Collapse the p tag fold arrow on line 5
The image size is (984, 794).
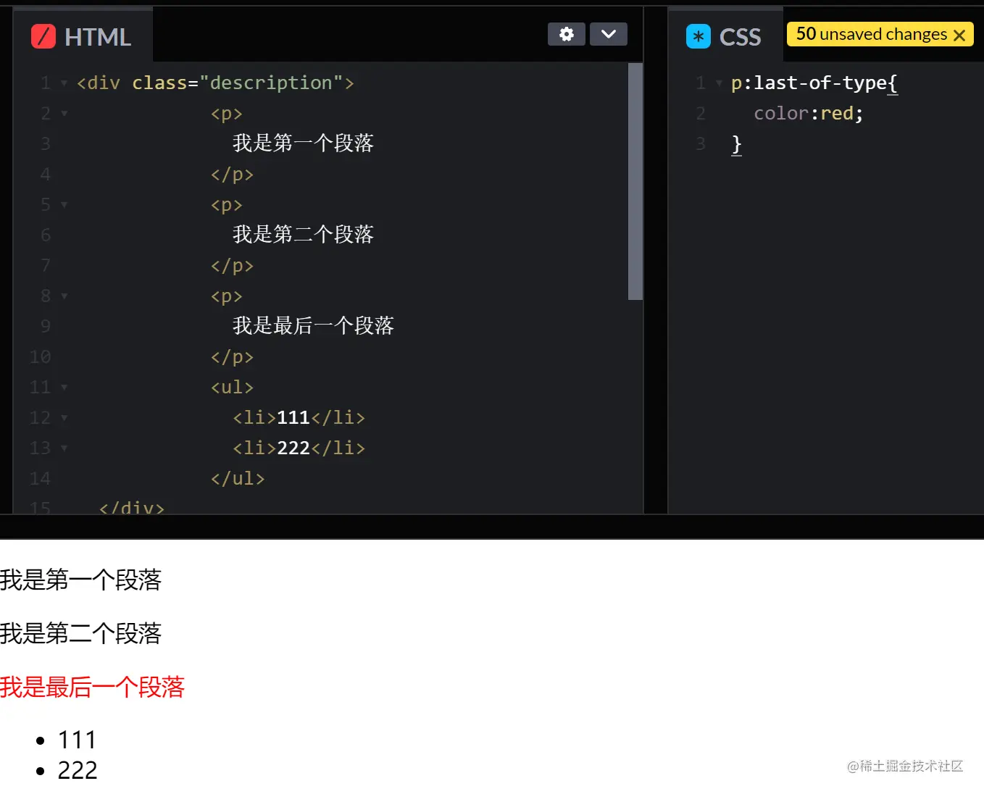point(64,205)
